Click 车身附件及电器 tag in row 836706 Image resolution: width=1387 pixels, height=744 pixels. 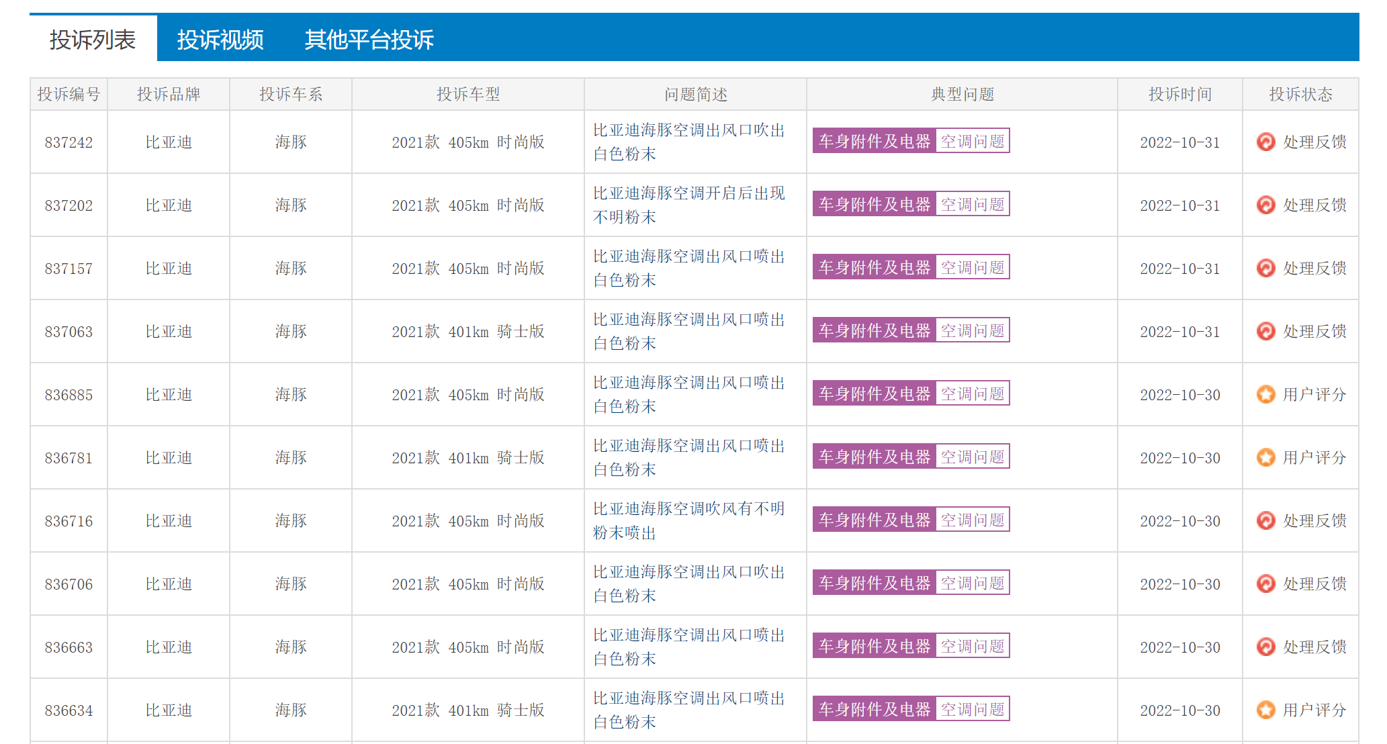(874, 583)
